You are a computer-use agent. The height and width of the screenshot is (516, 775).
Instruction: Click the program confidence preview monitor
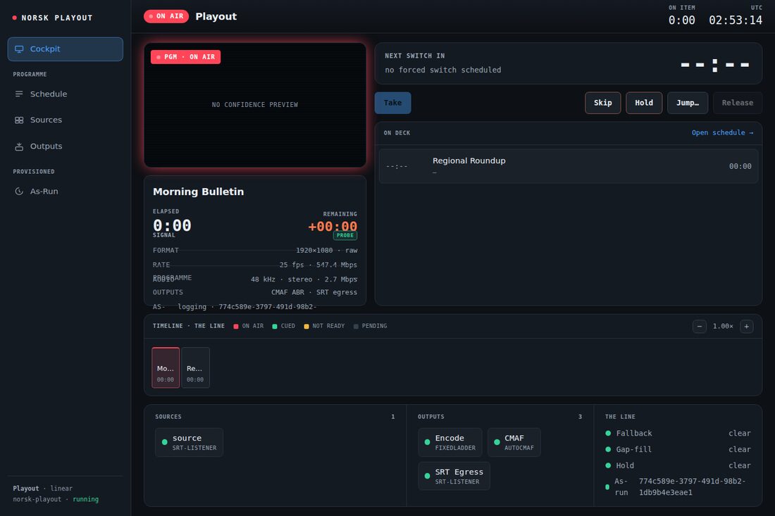[255, 105]
